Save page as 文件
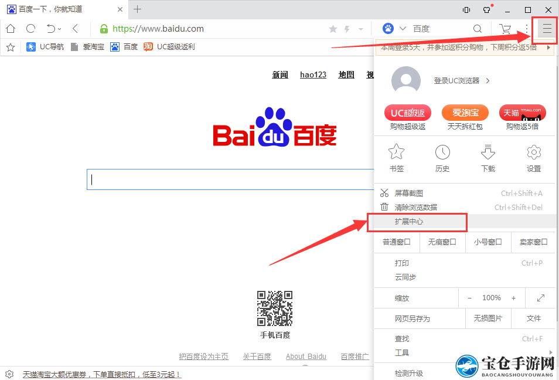The width and height of the screenshot is (559, 380). click(x=534, y=318)
